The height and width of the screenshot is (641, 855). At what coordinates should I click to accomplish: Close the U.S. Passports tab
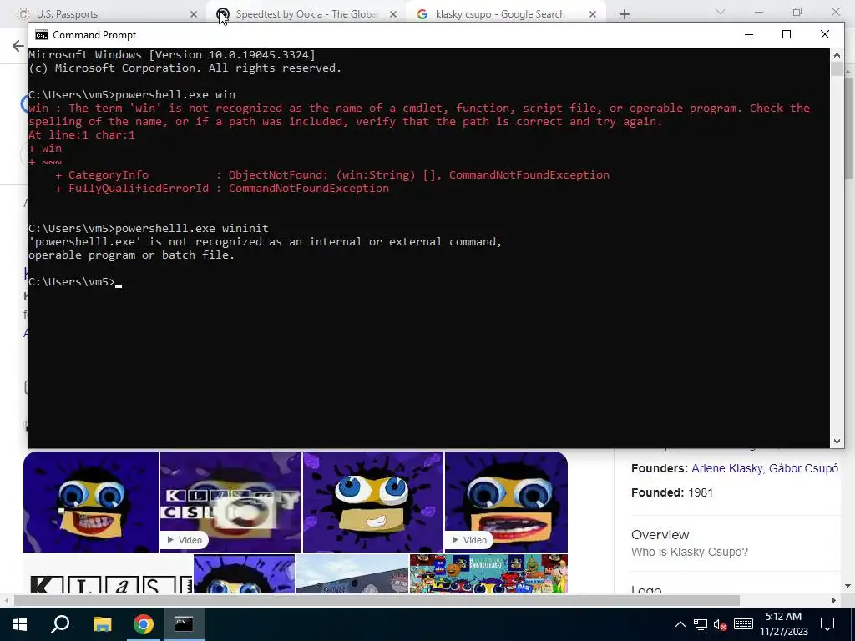pyautogui.click(x=193, y=14)
